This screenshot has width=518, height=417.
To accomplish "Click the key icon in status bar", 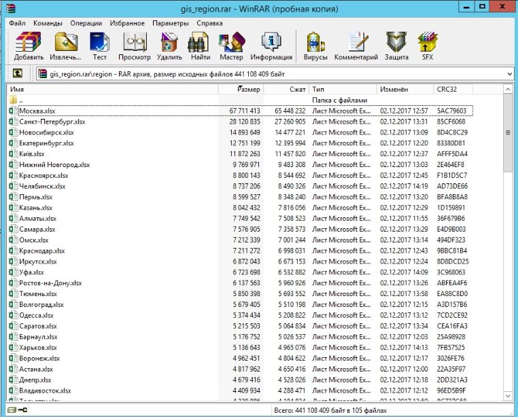I will (23, 410).
